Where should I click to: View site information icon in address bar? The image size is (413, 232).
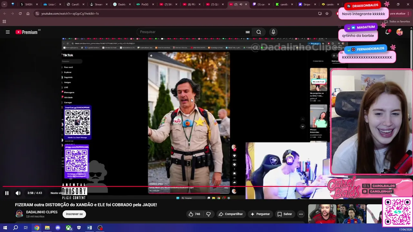(37, 14)
